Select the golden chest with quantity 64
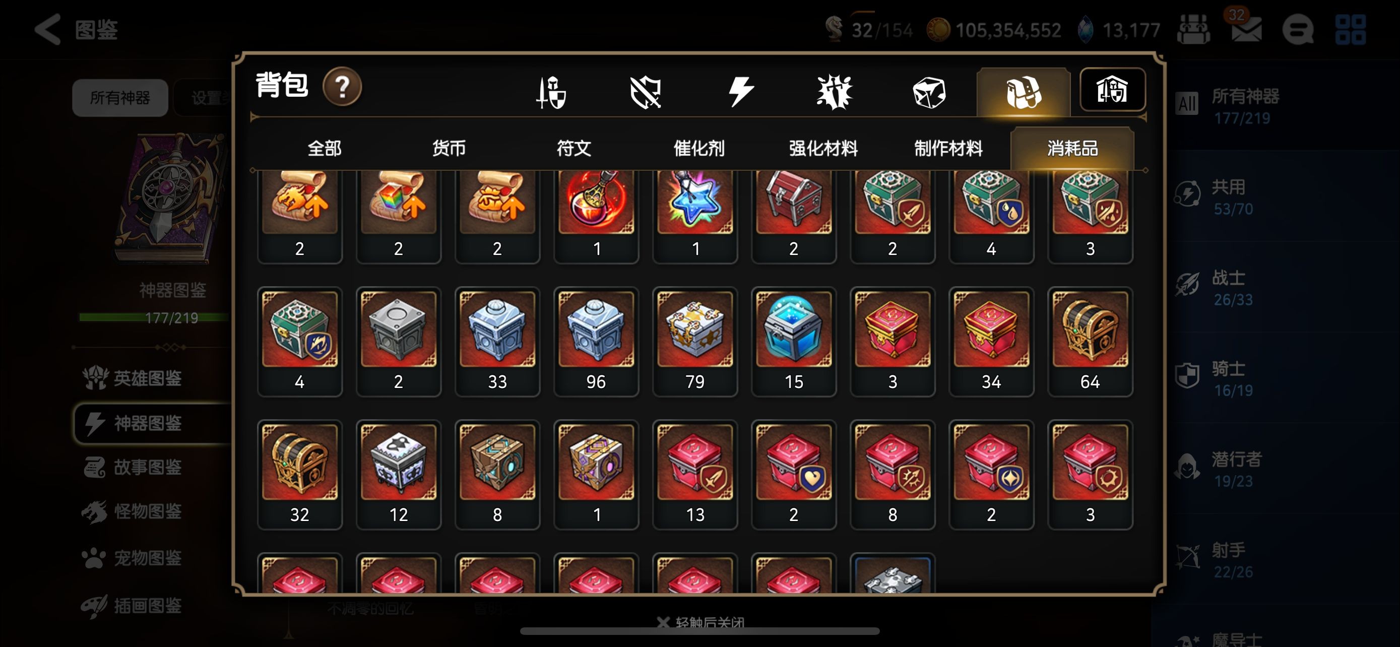The image size is (1400, 647). tap(1090, 342)
